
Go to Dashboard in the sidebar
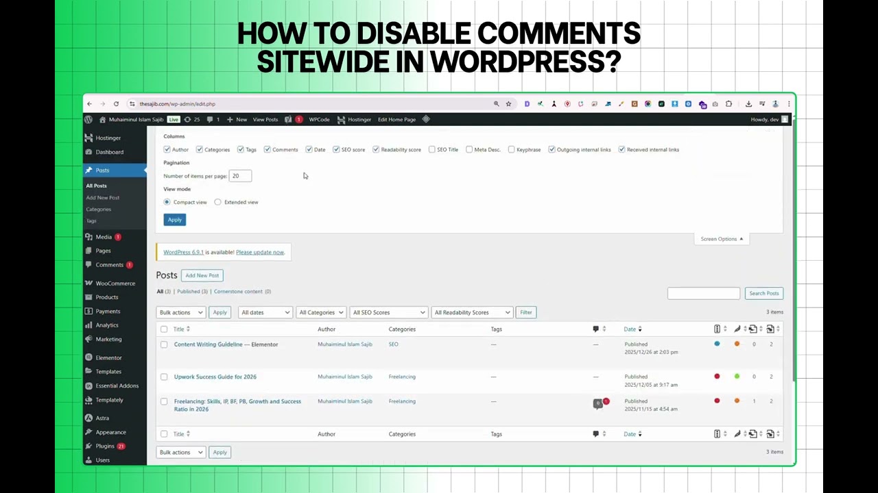(109, 152)
